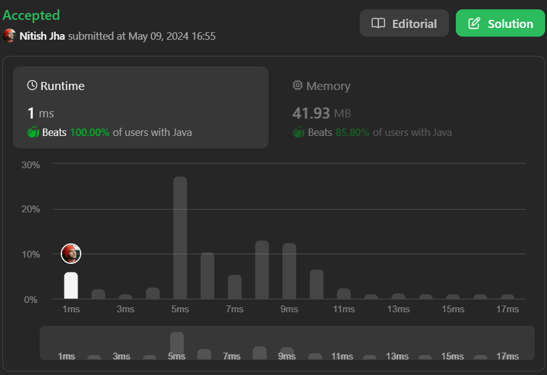
Task: Click the pencil icon in Solution button
Action: [x=474, y=24]
